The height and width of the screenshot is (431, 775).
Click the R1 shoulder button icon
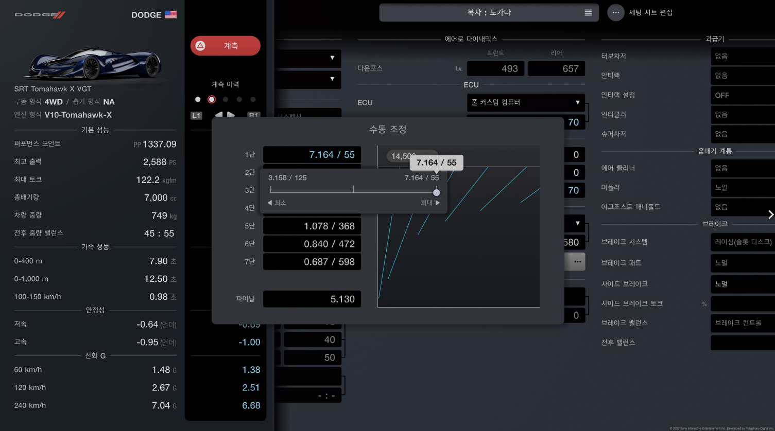pos(254,116)
